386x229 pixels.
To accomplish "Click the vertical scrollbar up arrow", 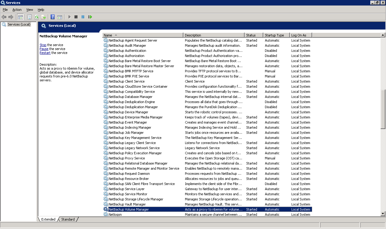I will pos(383,35).
